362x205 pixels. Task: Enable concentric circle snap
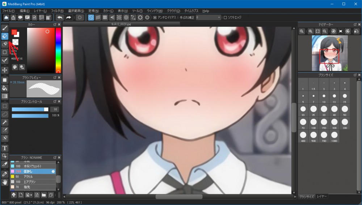point(126,17)
